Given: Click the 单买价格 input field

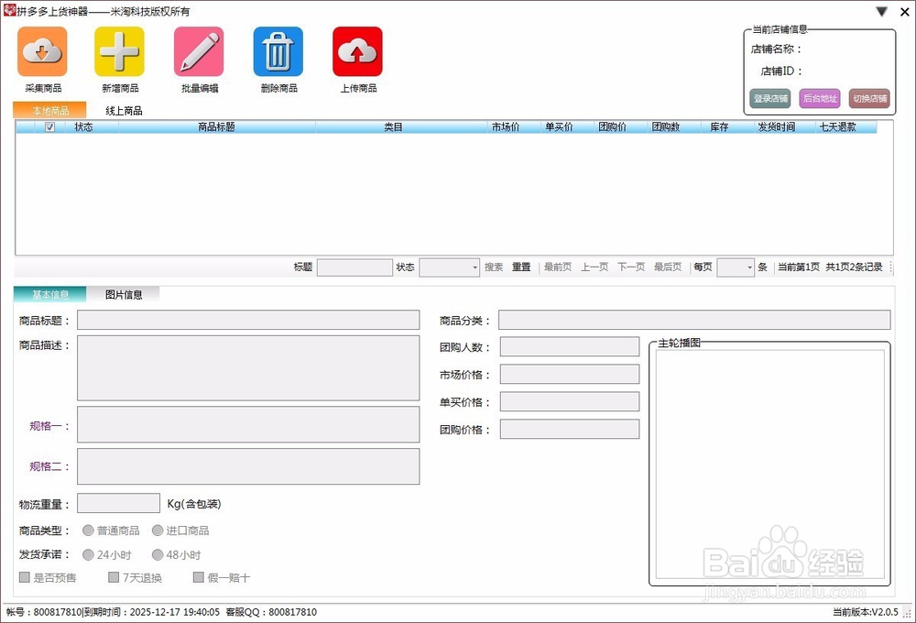Looking at the screenshot, I should (x=570, y=401).
